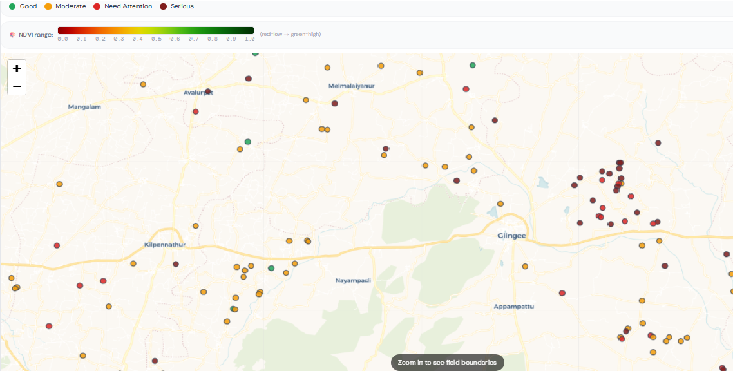This screenshot has height=371, width=733.
Task: Click the NDVI range: label text
Action: pyautogui.click(x=36, y=35)
